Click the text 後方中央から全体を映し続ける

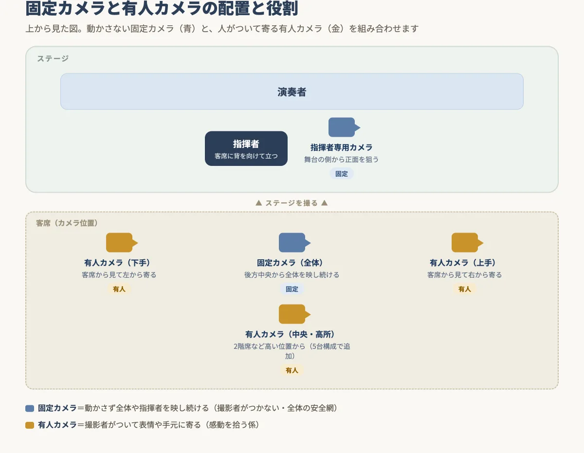pyautogui.click(x=292, y=275)
